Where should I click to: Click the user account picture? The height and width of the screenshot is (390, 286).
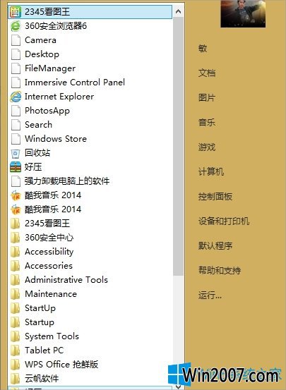click(243, 13)
